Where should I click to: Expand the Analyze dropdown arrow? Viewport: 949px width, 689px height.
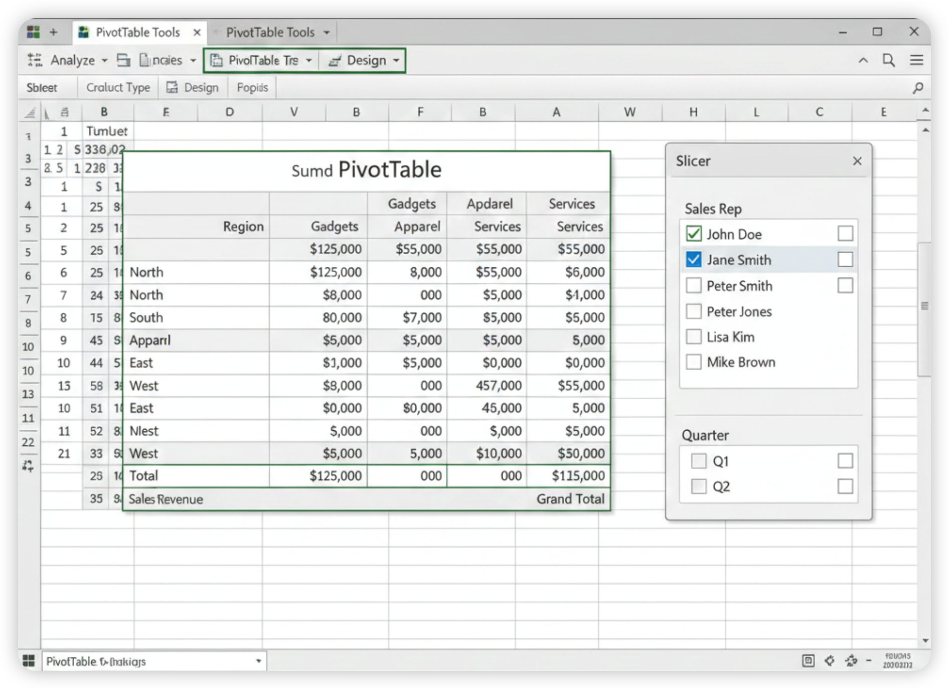click(104, 61)
